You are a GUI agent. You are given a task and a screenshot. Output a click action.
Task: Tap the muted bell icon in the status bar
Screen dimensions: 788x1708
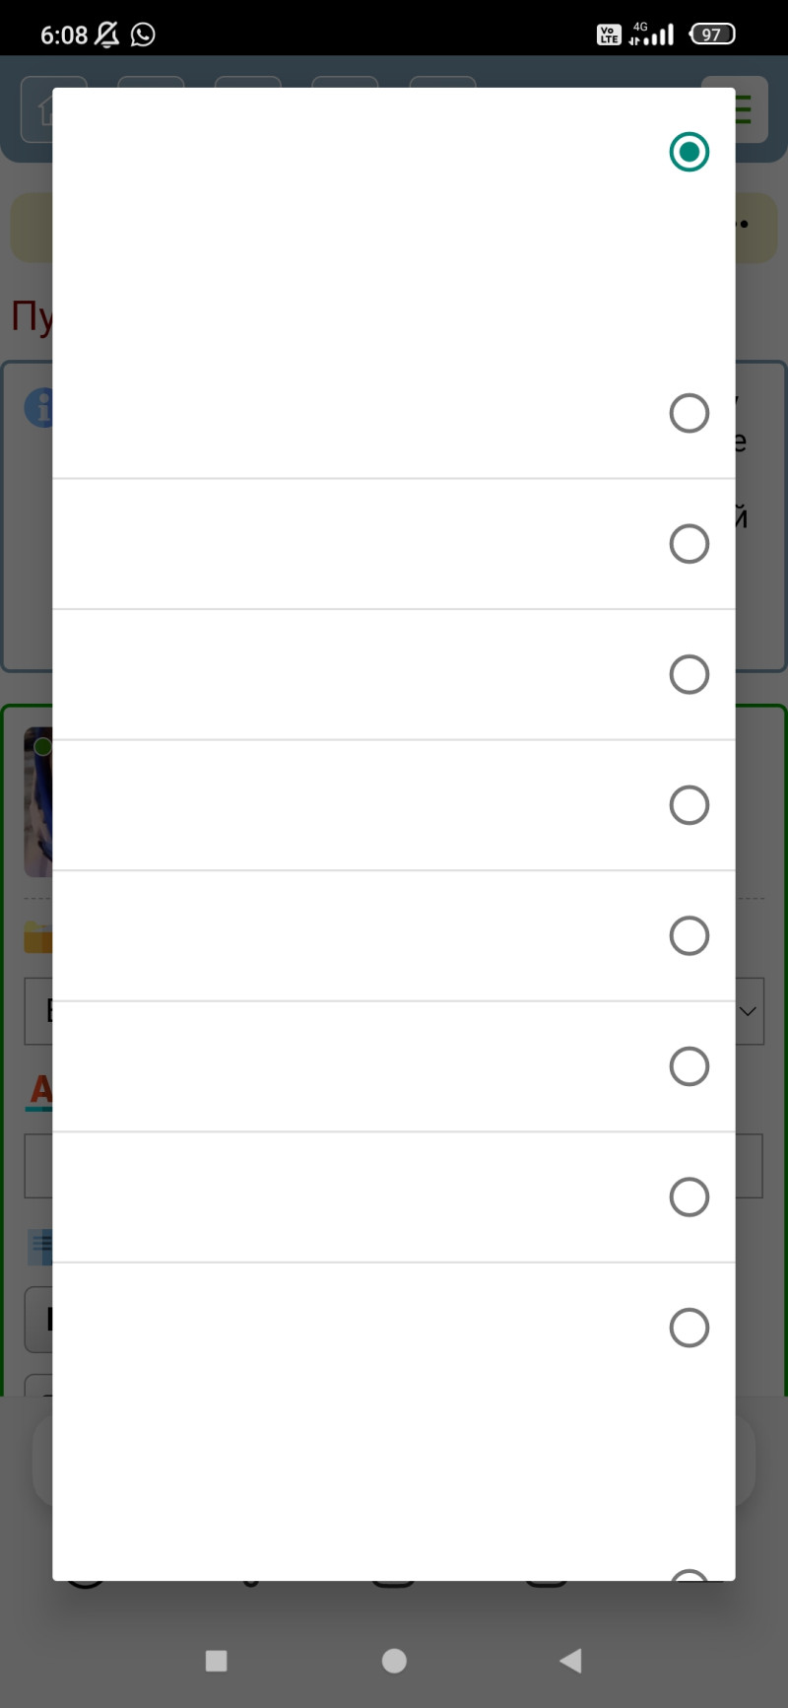coord(106,34)
